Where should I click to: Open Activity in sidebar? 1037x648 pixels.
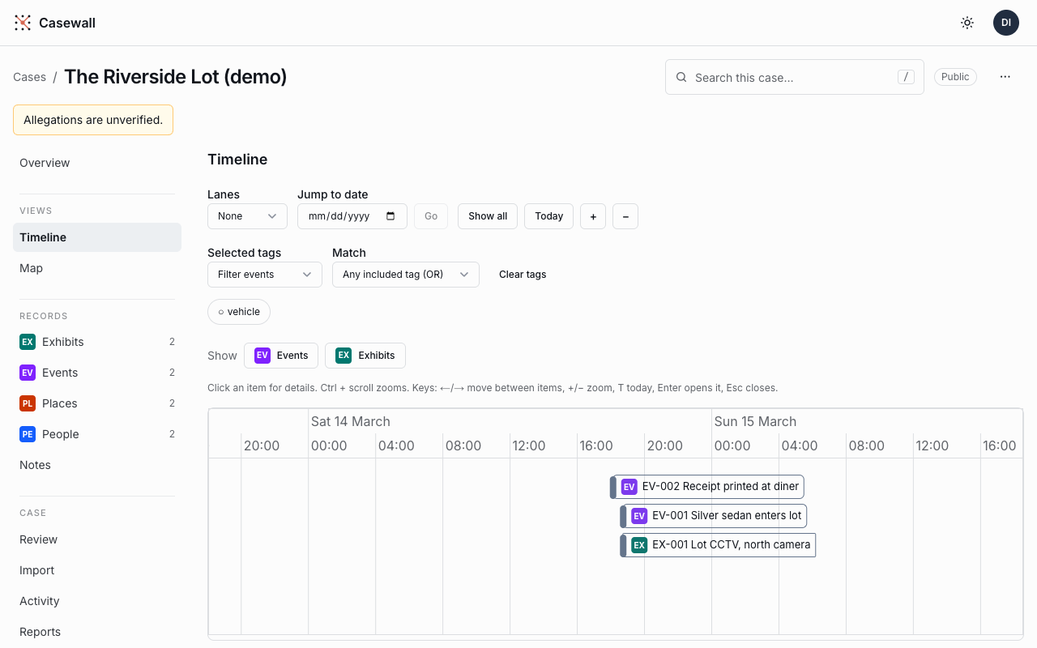(97, 601)
